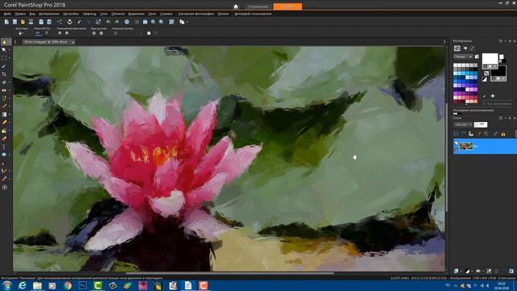
Task: Select the Flood Fill gradient tool
Action: pyautogui.click(x=4, y=115)
